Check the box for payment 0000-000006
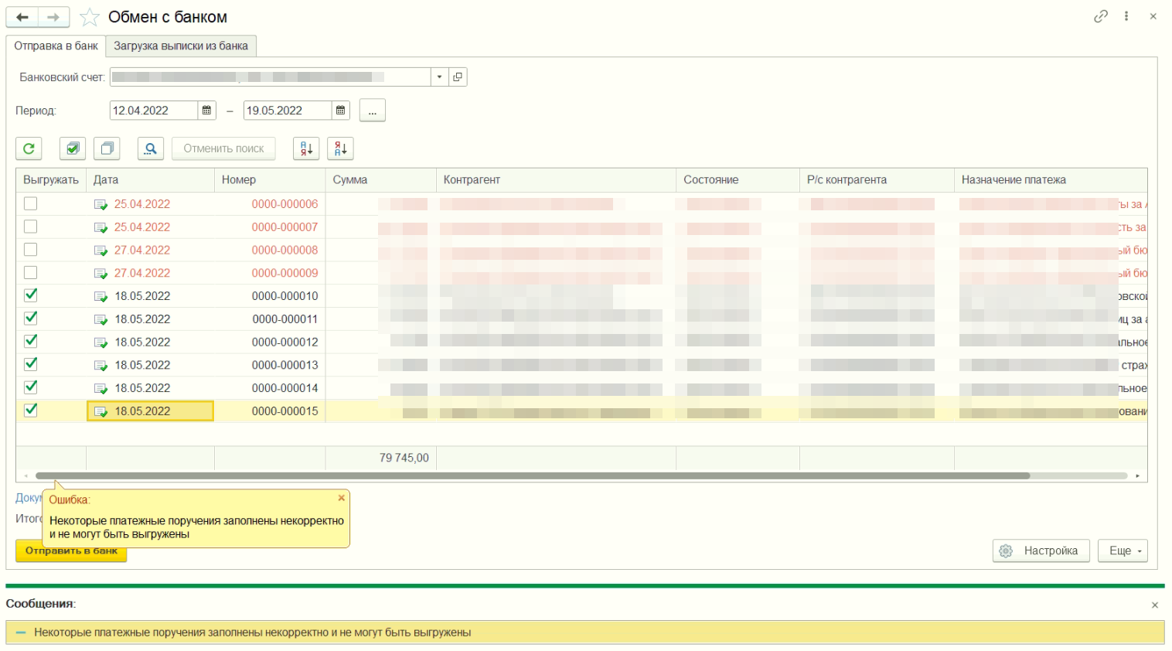This screenshot has height=651, width=1172. point(30,204)
